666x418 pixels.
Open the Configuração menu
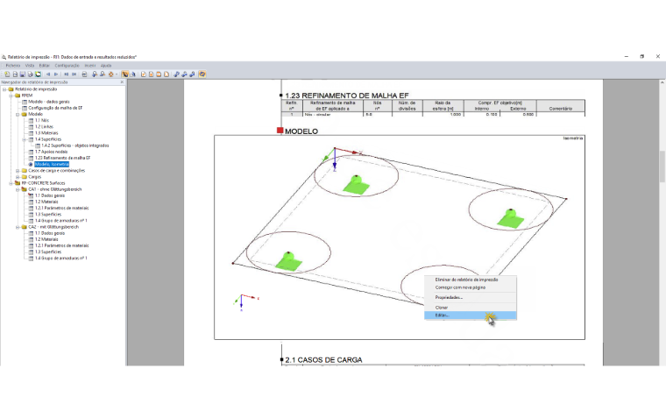(x=67, y=66)
